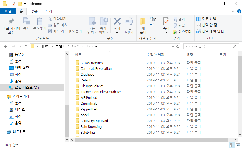Select 바탕 화면 in the navigation pane
Viewport: 242px width, 148px height.
click(x=22, y=68)
